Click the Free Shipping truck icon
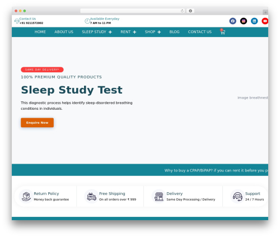Image resolution: width=280 pixels, height=237 pixels. pos(91,196)
